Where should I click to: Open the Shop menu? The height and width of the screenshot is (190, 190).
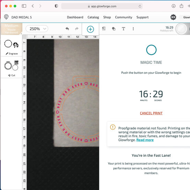pos(107,17)
